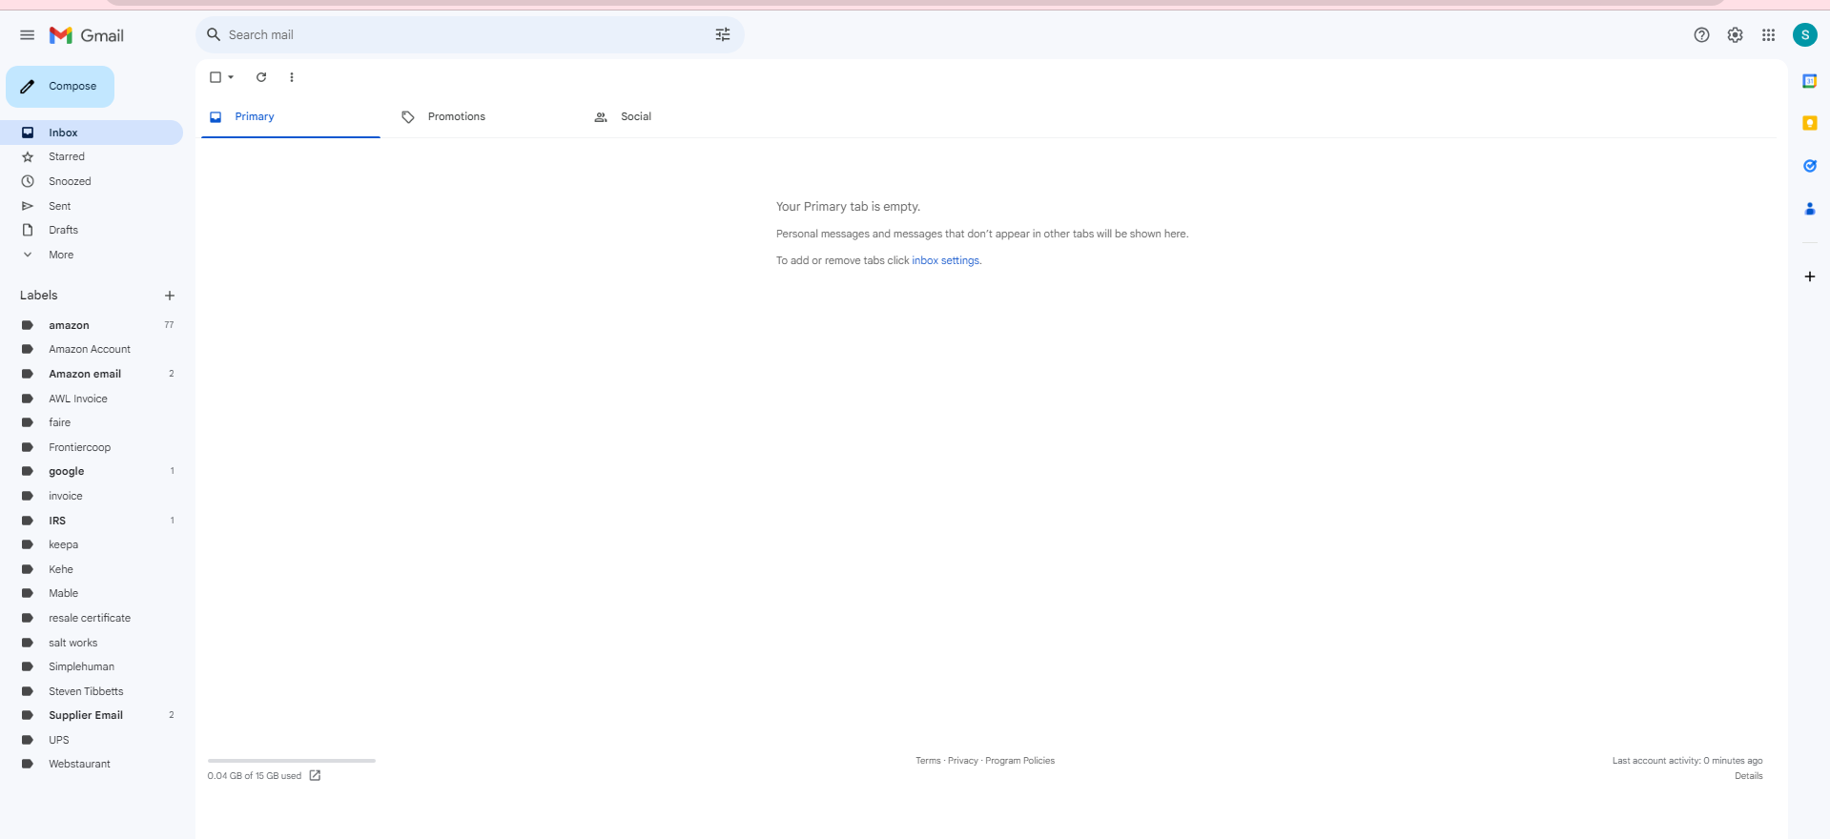
Task: Open the Sent folder
Action: tap(92, 206)
